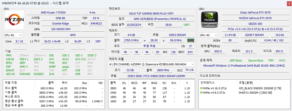292x111 pixels.
Task: Click the memory multiplier 28.00 field
Action: click(154, 40)
